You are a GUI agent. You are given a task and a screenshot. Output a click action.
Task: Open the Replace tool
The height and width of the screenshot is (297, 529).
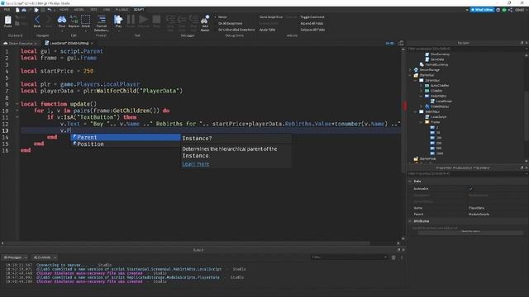pyautogui.click(x=74, y=20)
